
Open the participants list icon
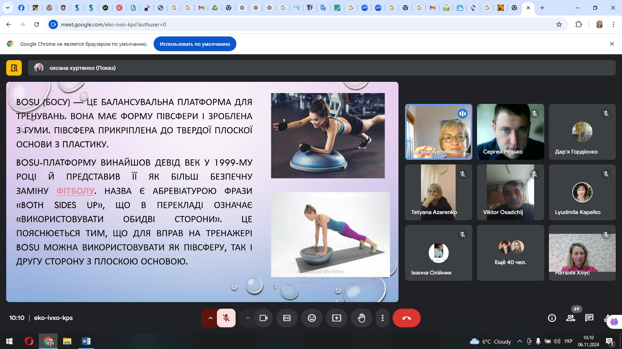571,318
